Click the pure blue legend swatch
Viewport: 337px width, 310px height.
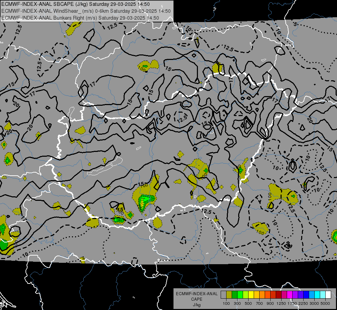[x=306, y=294]
